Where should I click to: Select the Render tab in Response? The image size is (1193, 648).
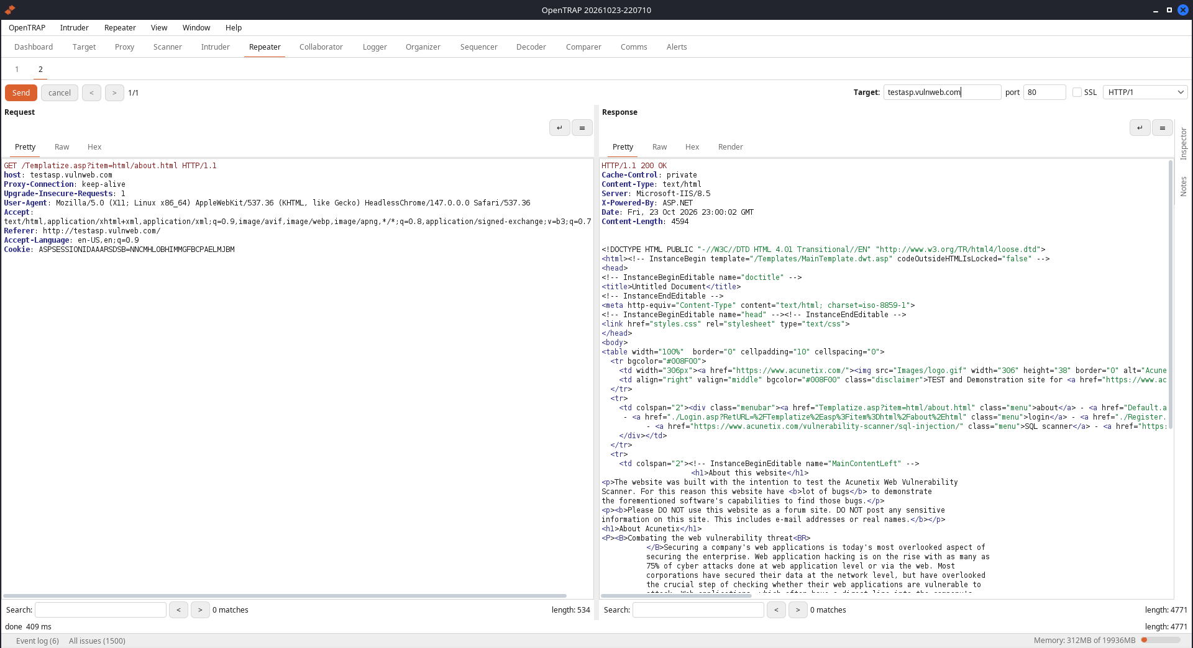pos(731,147)
